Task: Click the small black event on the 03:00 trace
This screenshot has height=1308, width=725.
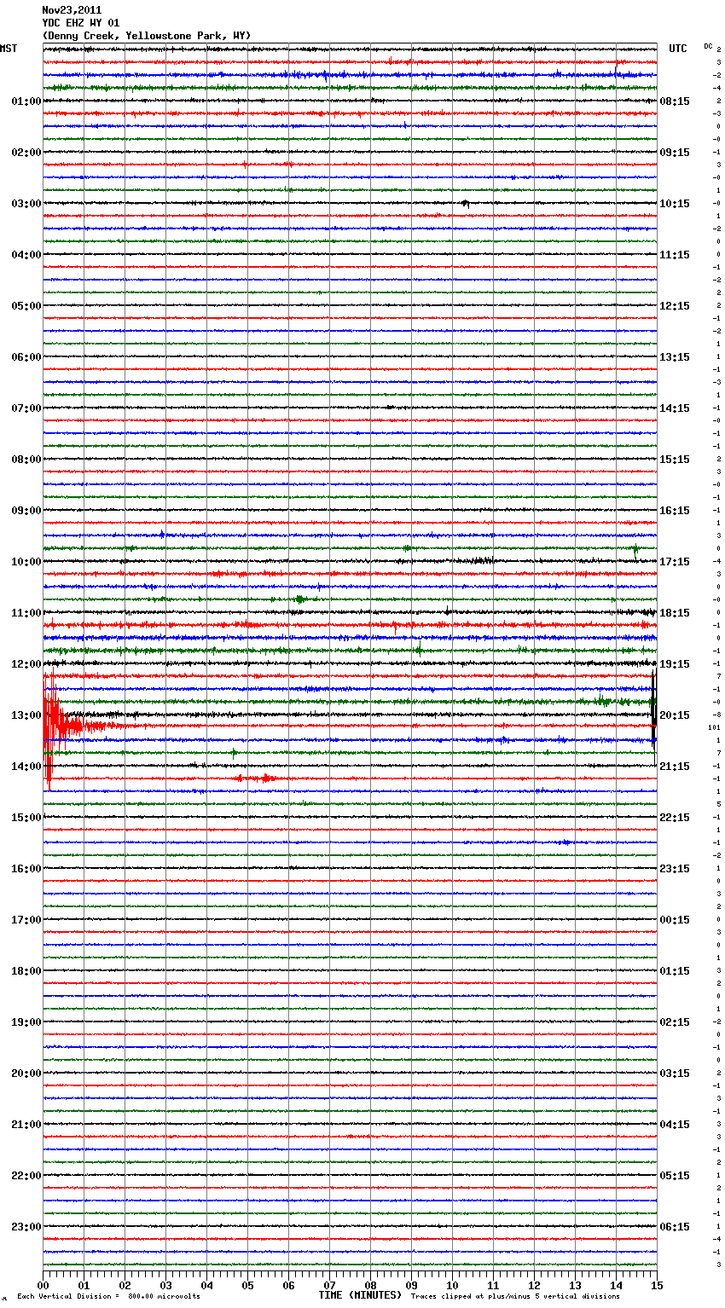Action: 466,204
